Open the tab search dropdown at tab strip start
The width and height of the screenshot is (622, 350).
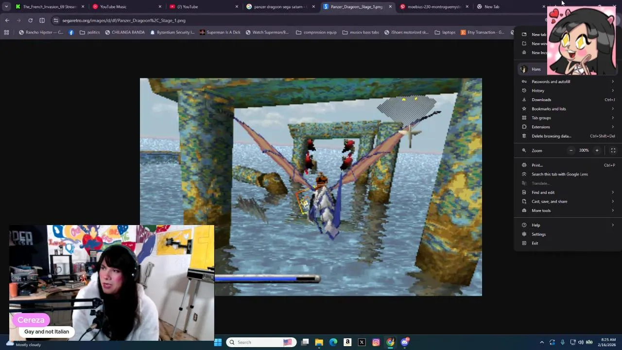point(6,7)
